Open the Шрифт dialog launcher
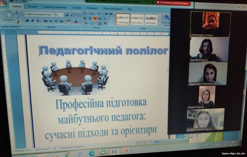The image size is (247, 157). tap(80, 28)
